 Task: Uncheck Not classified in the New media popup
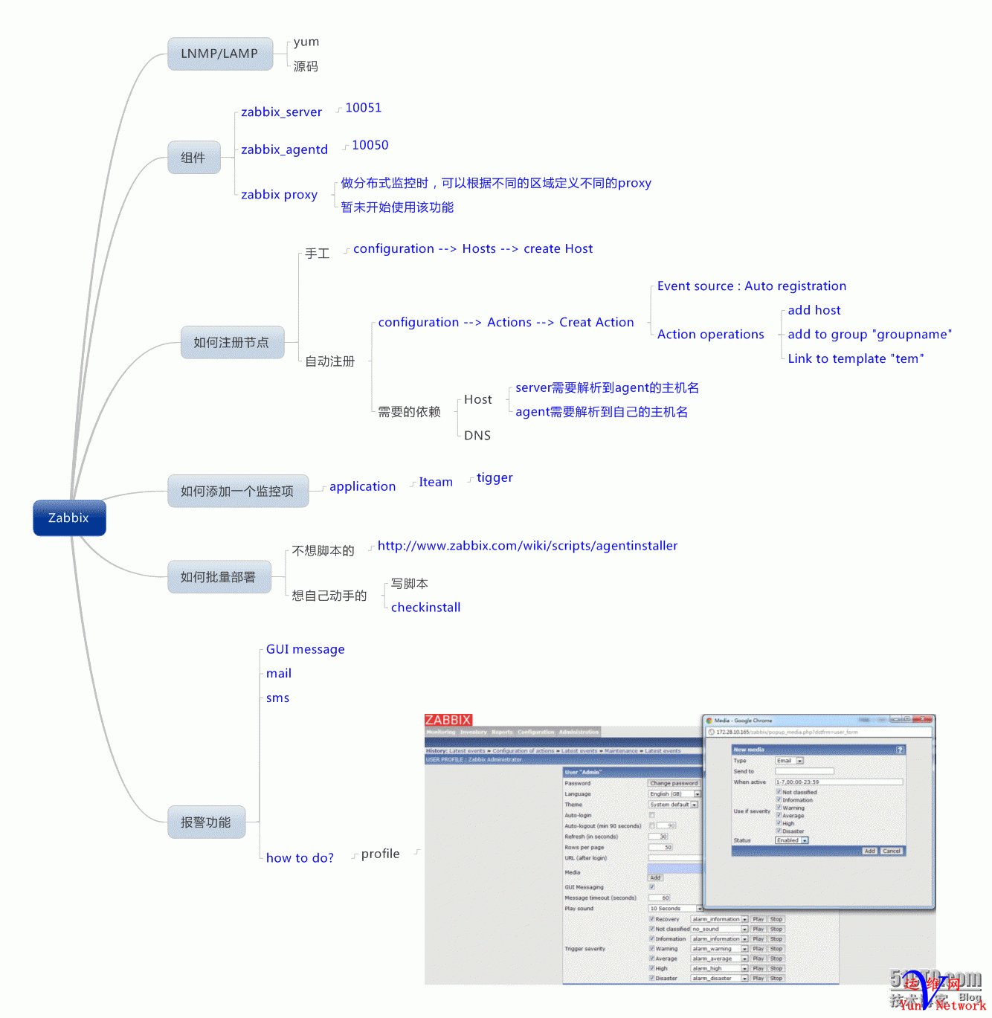(x=779, y=792)
